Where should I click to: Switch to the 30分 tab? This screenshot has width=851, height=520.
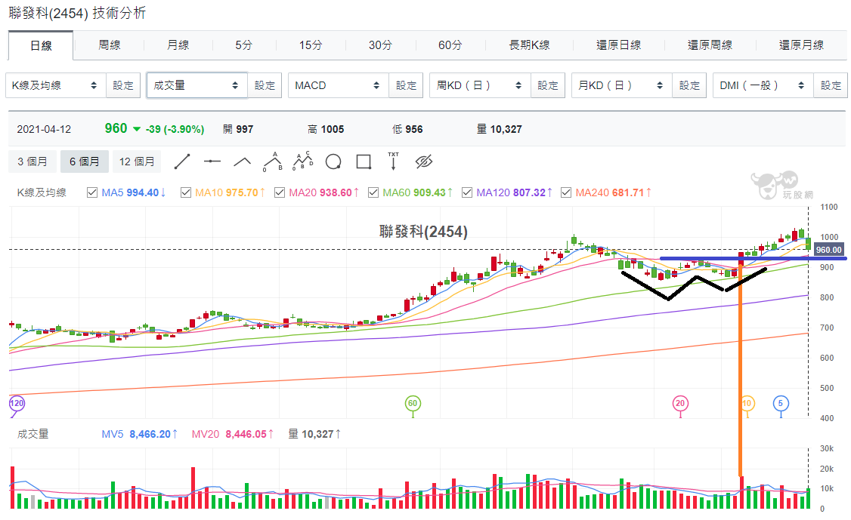(380, 45)
